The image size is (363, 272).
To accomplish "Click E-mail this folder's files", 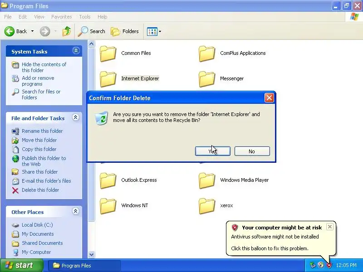I will (46, 181).
